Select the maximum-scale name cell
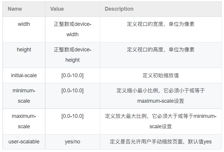224x152 pixels. point(24,121)
